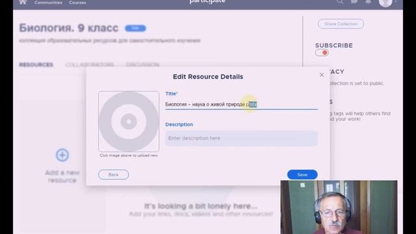Close the Edit Resource Details dialog

322,75
